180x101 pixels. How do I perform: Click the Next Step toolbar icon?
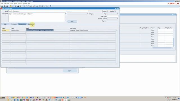click(13, 6)
